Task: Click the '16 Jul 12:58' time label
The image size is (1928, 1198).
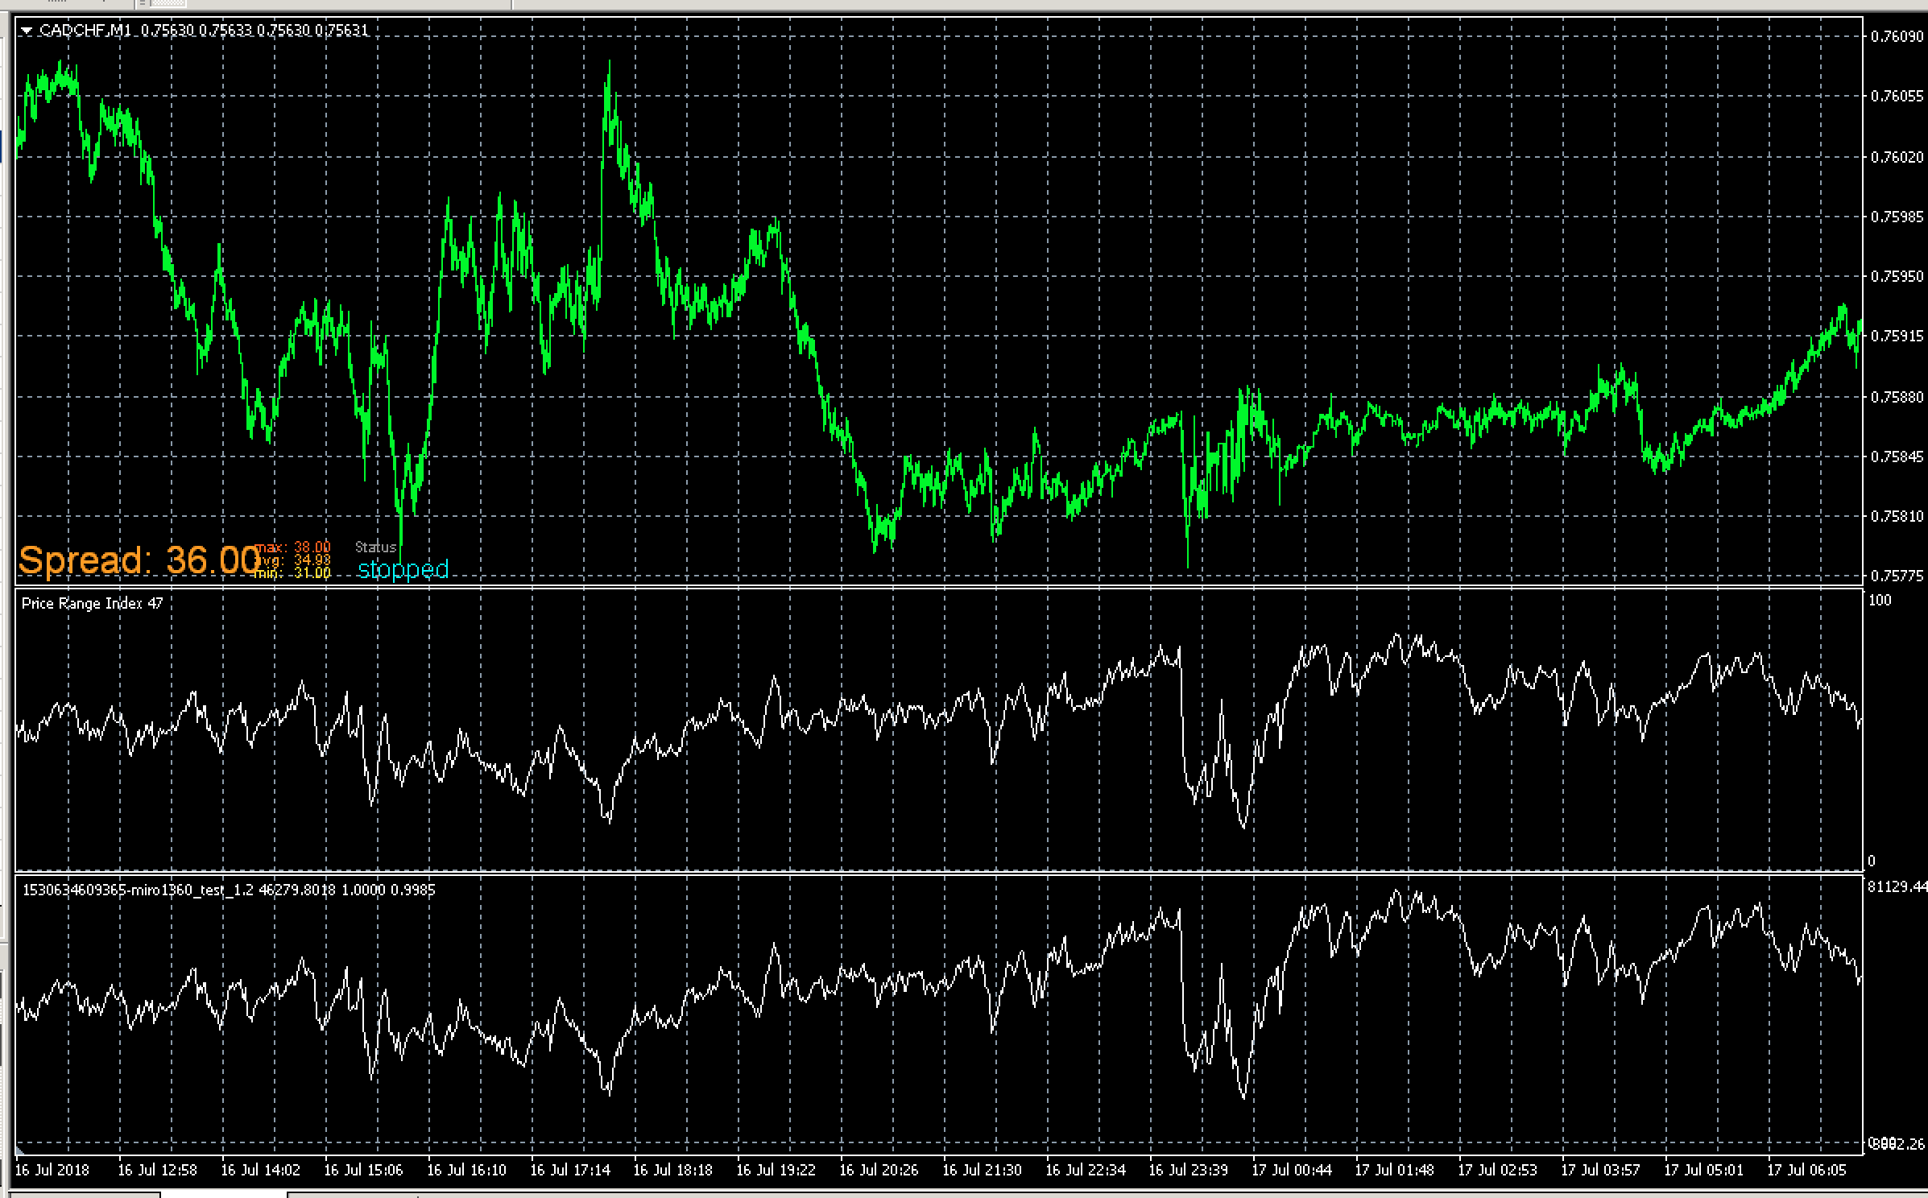Action: 157,1169
